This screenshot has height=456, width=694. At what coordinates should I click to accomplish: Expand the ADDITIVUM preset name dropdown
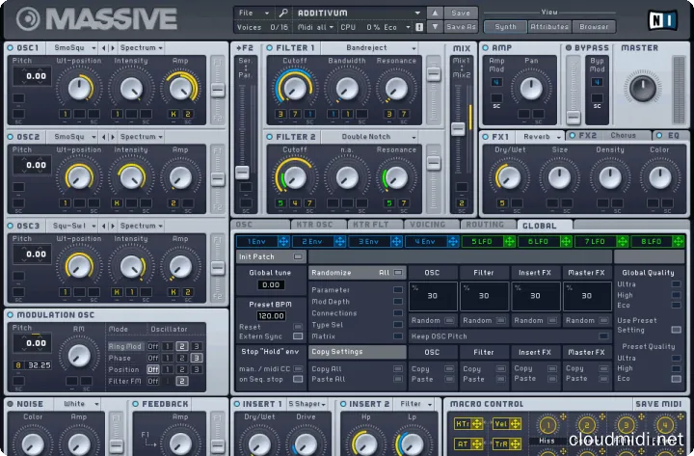[418, 13]
